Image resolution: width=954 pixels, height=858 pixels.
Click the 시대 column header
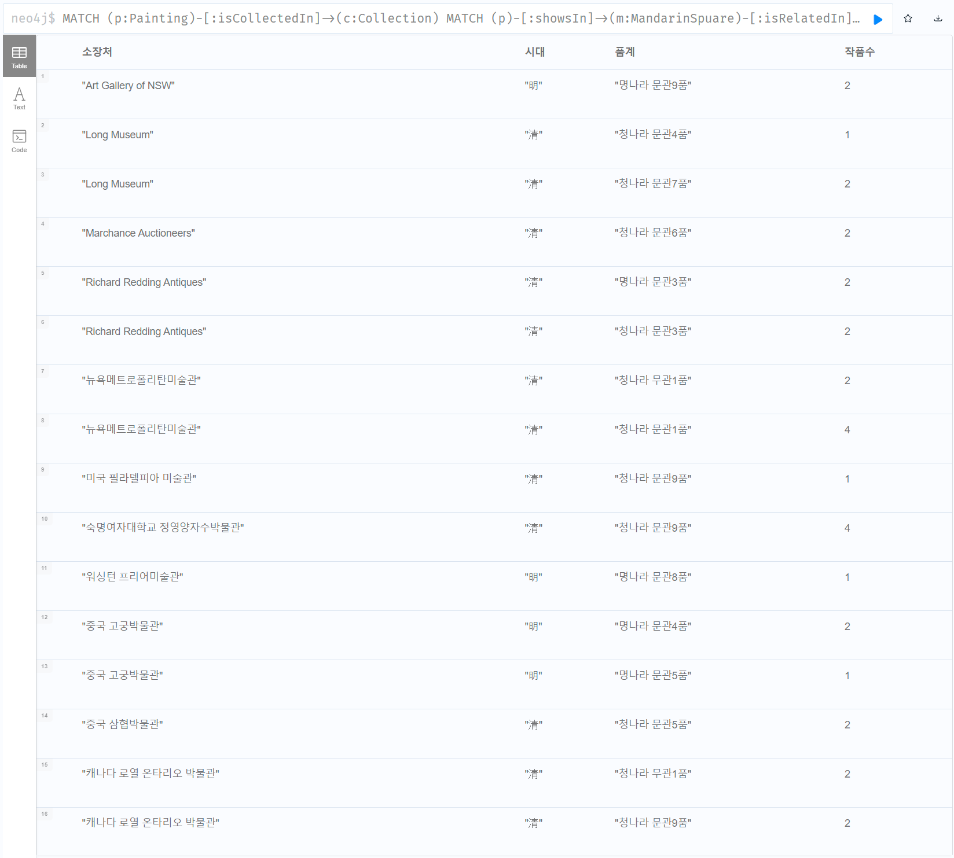tap(534, 52)
